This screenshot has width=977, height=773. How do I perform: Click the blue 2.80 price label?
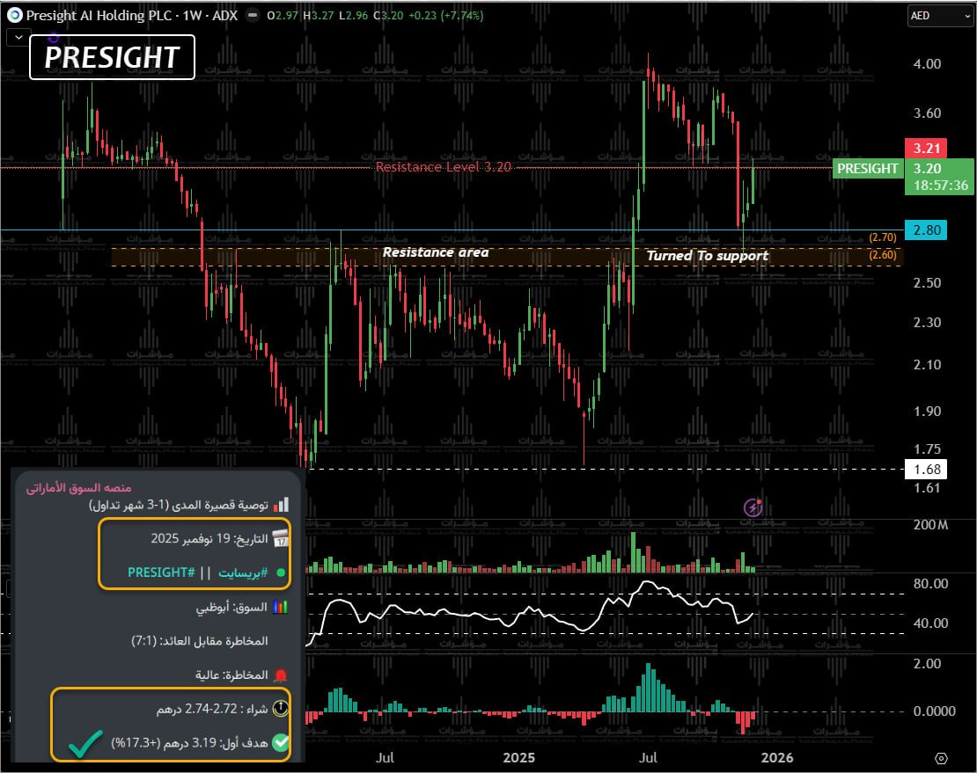926,230
